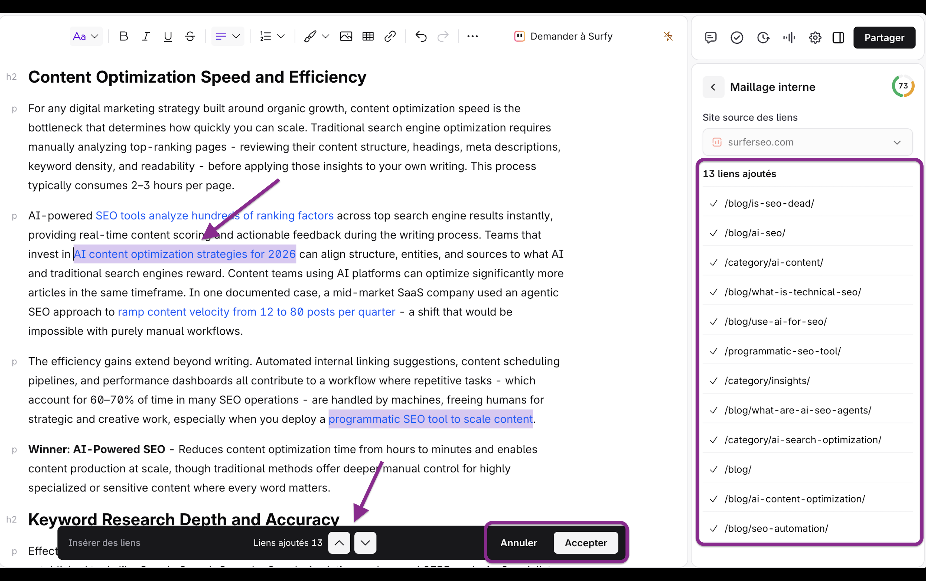Select the /blog/ai-seo/ link row
The width and height of the screenshot is (926, 581).
coord(807,233)
